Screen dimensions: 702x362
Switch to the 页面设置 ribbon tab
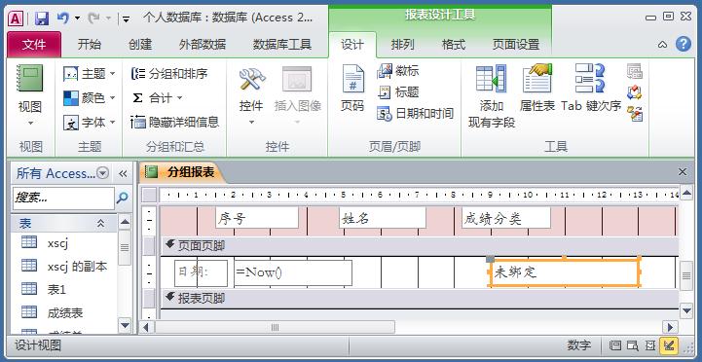(516, 45)
